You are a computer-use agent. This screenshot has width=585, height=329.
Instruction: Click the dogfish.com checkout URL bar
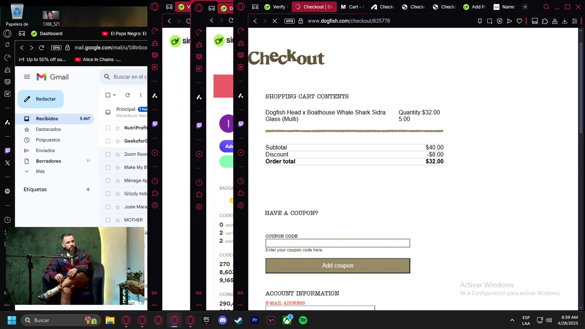click(x=349, y=21)
